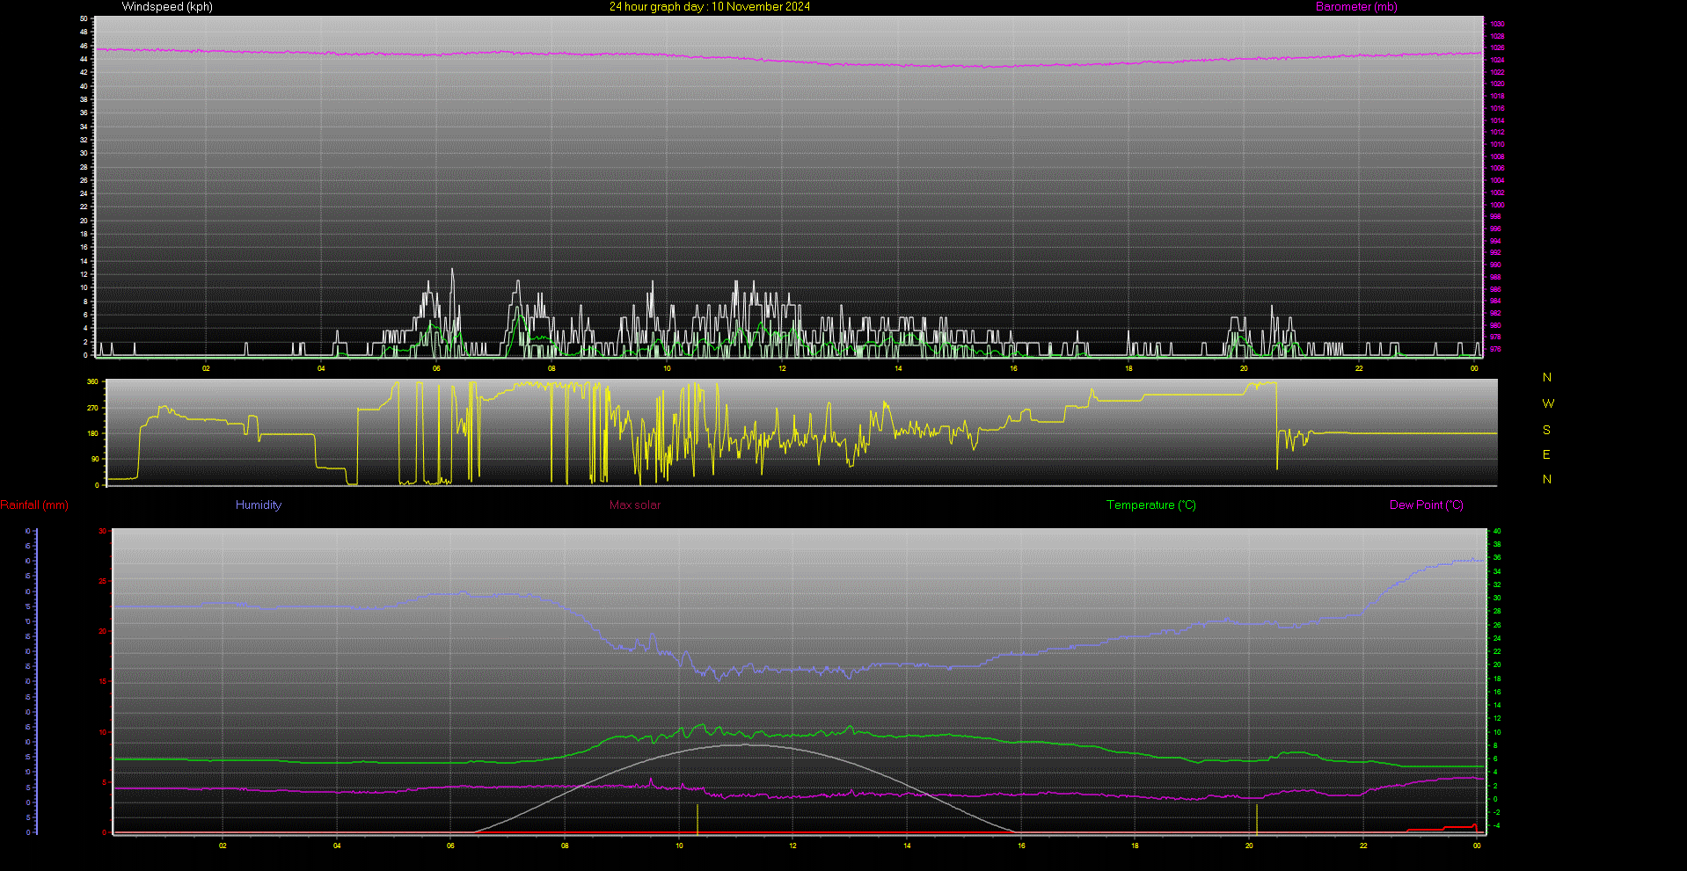This screenshot has width=1687, height=871.
Task: Click the S compass letter
Action: coord(1546,431)
